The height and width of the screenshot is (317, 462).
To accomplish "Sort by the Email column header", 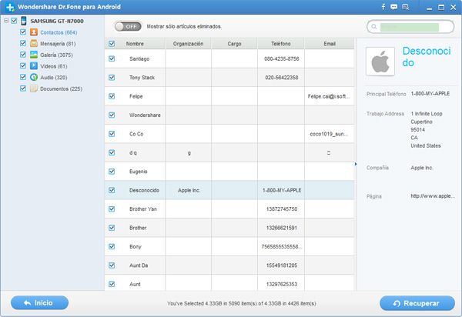I will 330,44.
